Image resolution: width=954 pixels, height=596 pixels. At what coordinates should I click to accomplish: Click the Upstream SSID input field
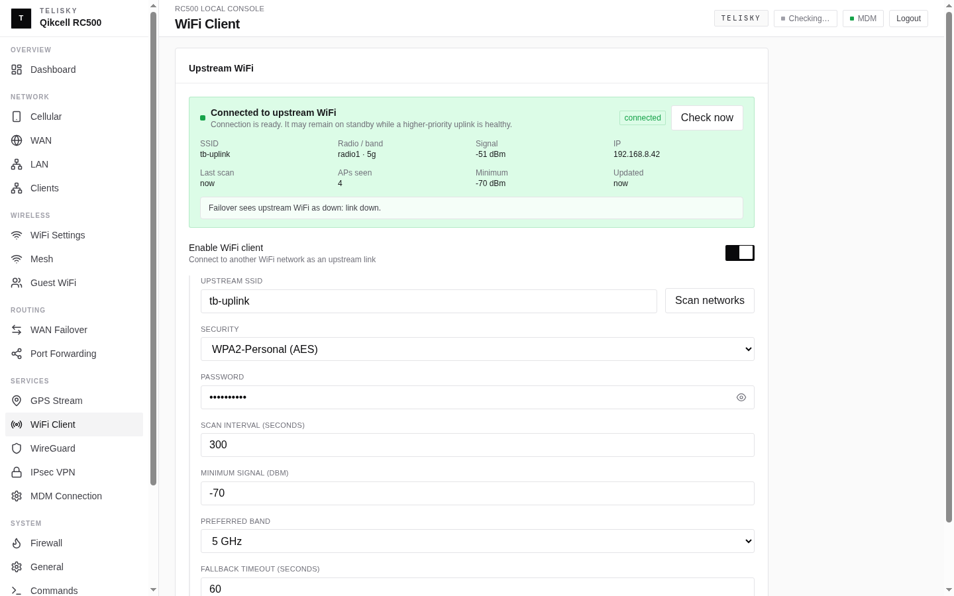click(429, 301)
